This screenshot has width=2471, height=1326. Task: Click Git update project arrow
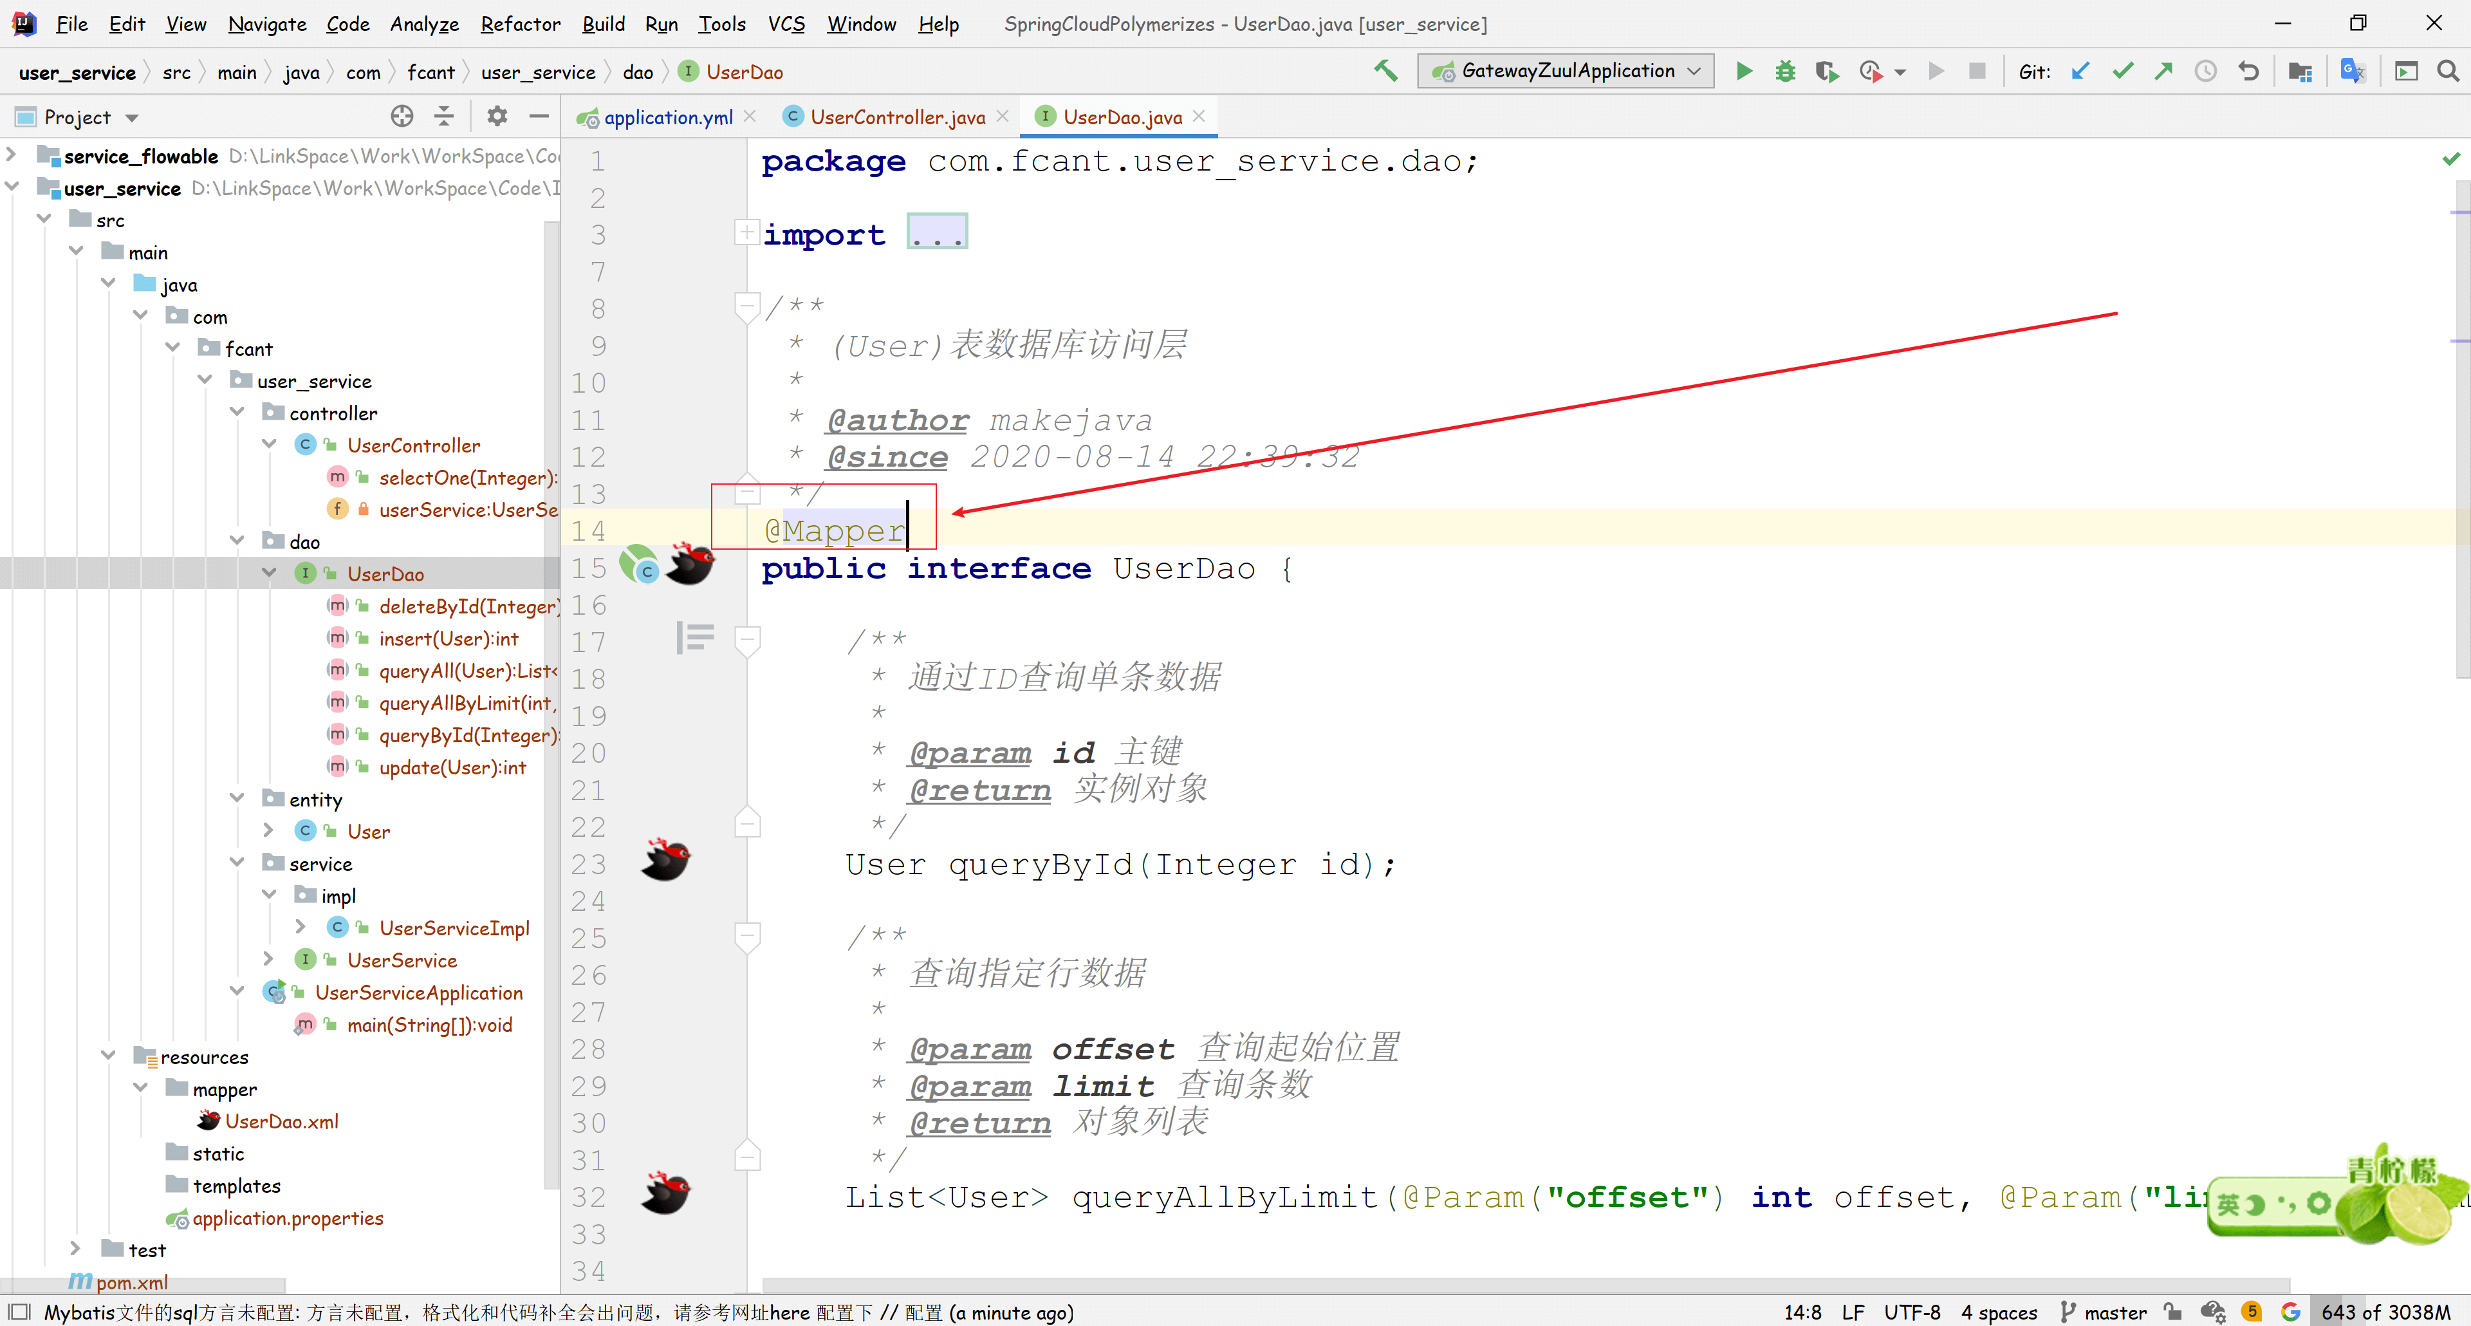pos(2080,71)
